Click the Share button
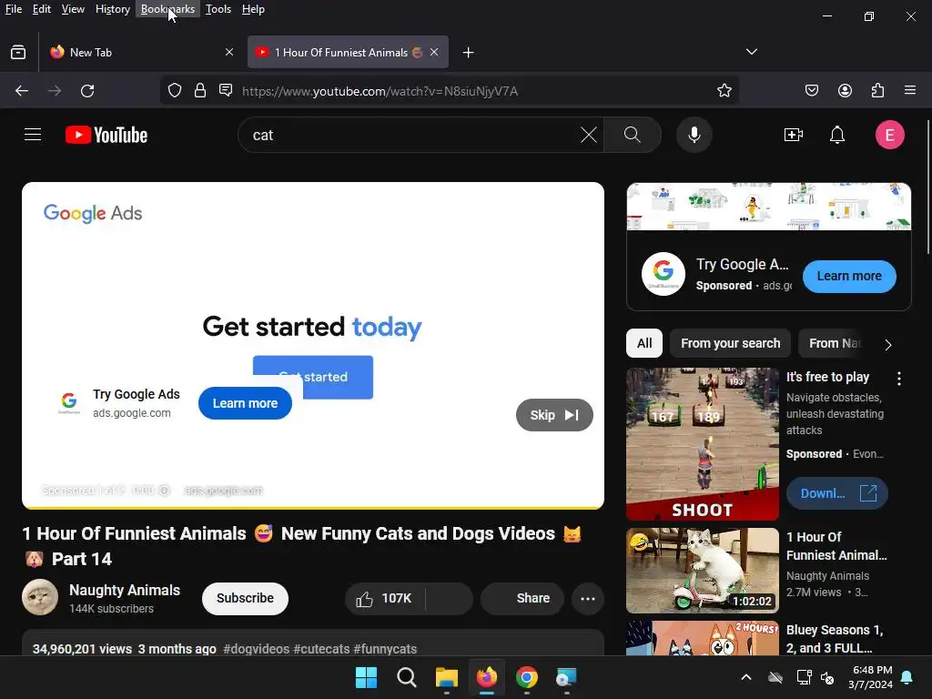Image resolution: width=932 pixels, height=699 pixels. 522,599
